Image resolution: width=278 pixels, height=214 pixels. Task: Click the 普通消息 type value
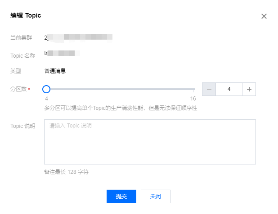55,71
